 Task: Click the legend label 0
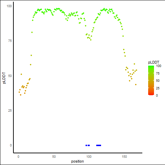pos(157,96)
